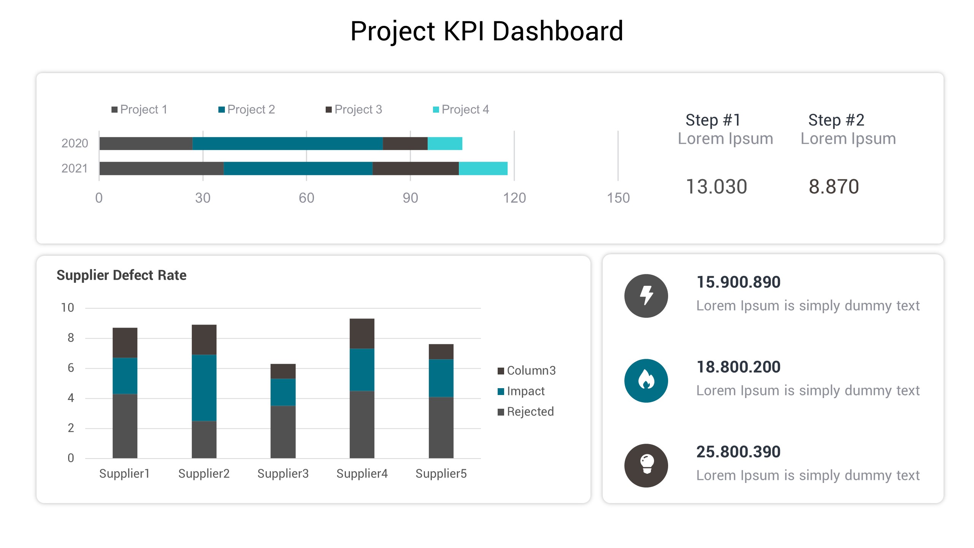Viewport: 974px width, 548px height.
Task: Click the 2021 axis label
Action: point(75,169)
